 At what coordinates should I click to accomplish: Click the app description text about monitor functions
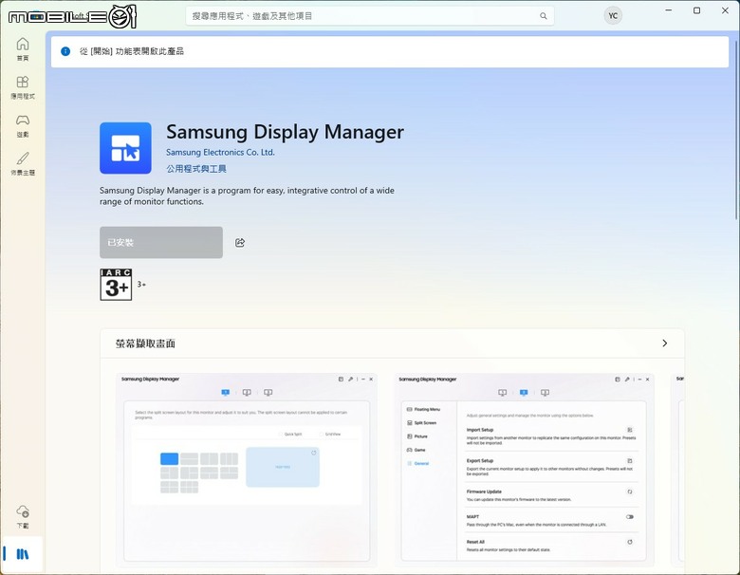pos(247,195)
